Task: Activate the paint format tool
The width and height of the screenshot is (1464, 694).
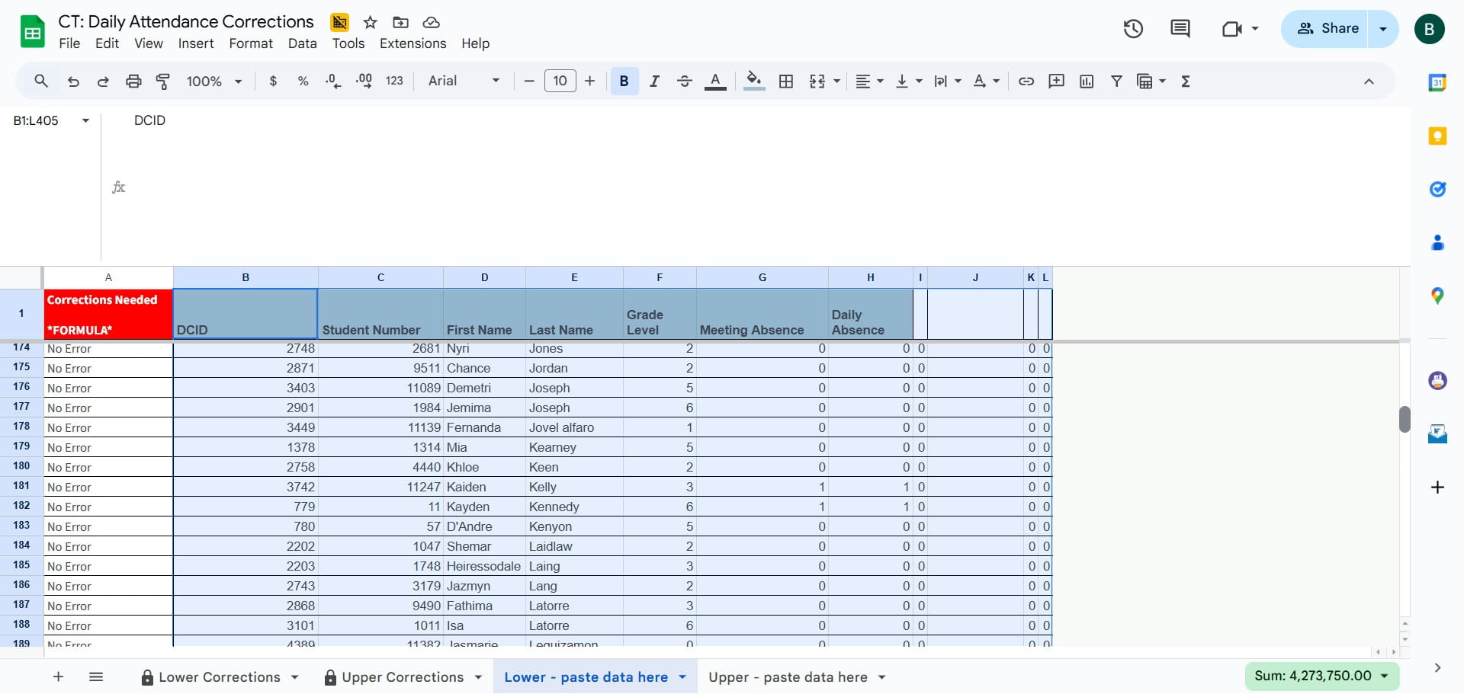Action: click(x=163, y=81)
